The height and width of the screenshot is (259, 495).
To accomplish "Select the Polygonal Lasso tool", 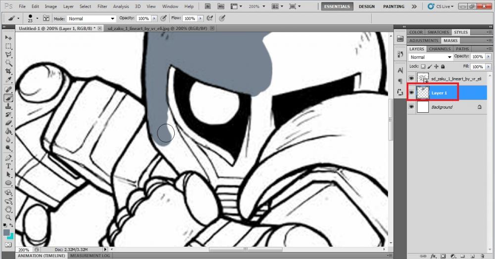I will (x=8, y=54).
